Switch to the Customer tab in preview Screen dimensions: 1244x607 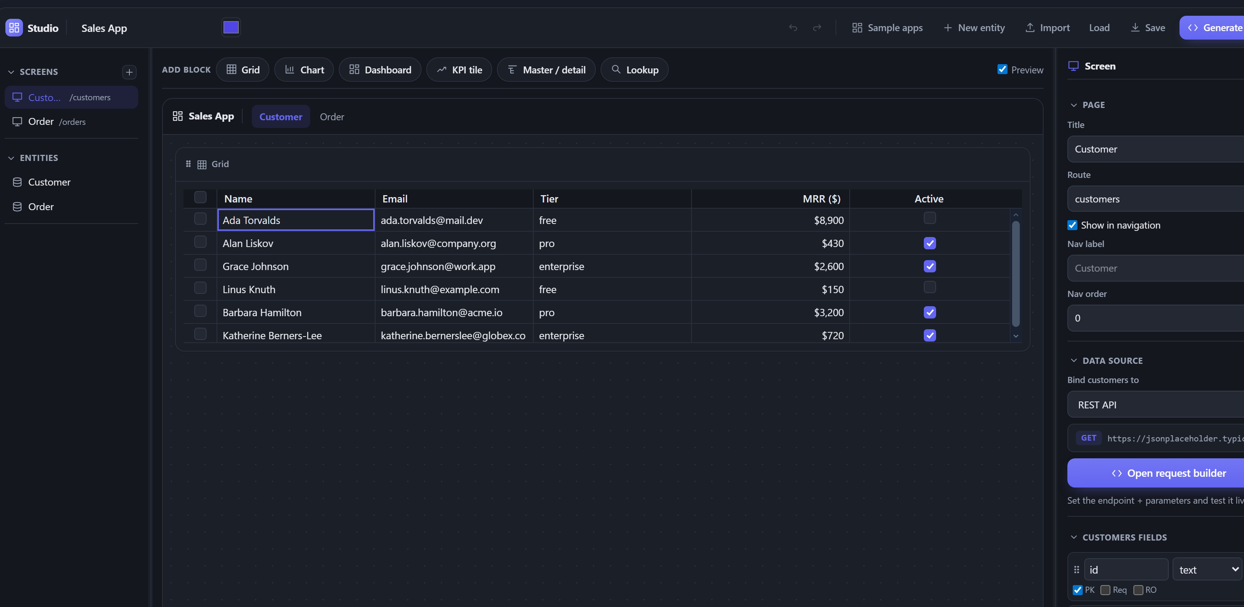click(281, 116)
